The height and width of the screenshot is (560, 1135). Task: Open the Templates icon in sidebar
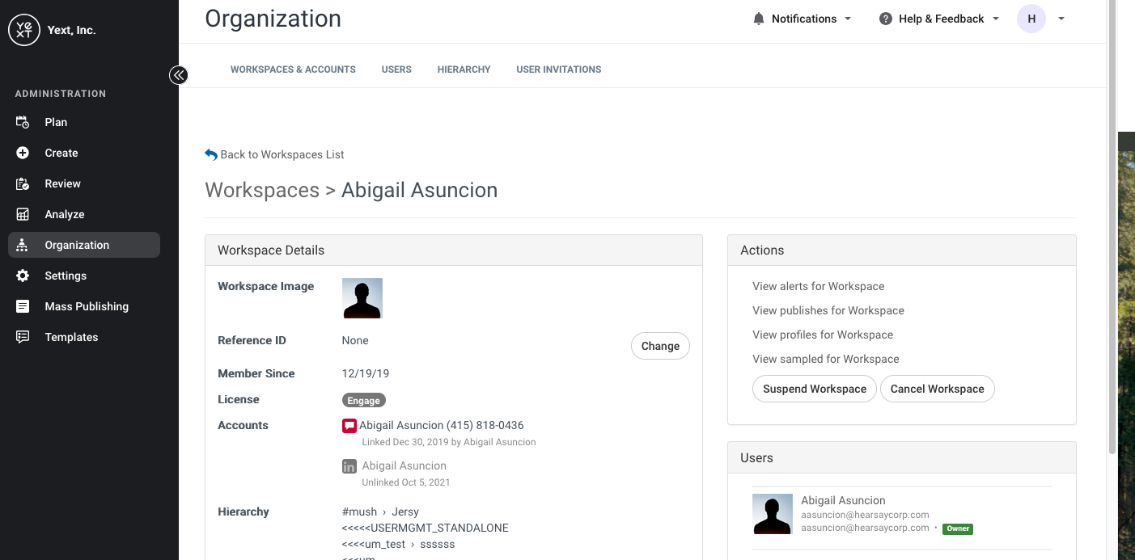23,337
